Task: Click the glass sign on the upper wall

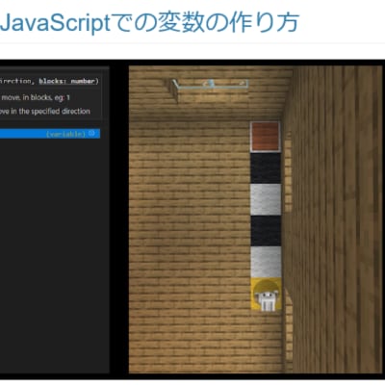Action: (x=211, y=85)
